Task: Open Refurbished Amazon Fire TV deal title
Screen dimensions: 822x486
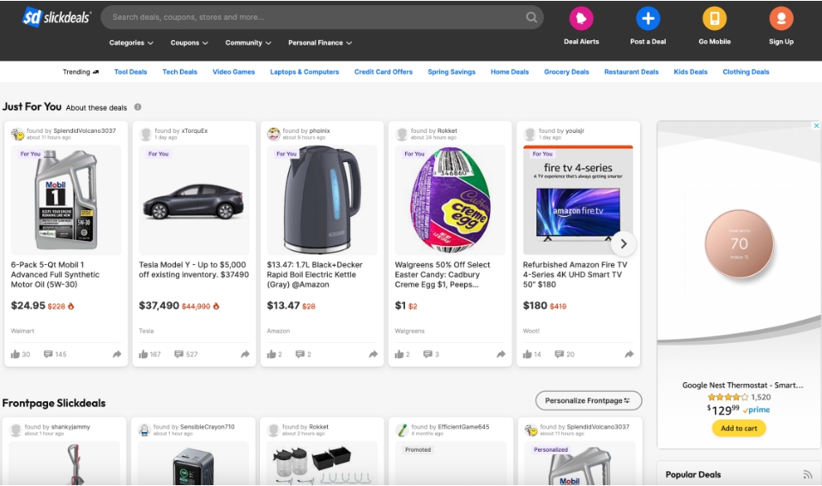Action: [x=575, y=274]
